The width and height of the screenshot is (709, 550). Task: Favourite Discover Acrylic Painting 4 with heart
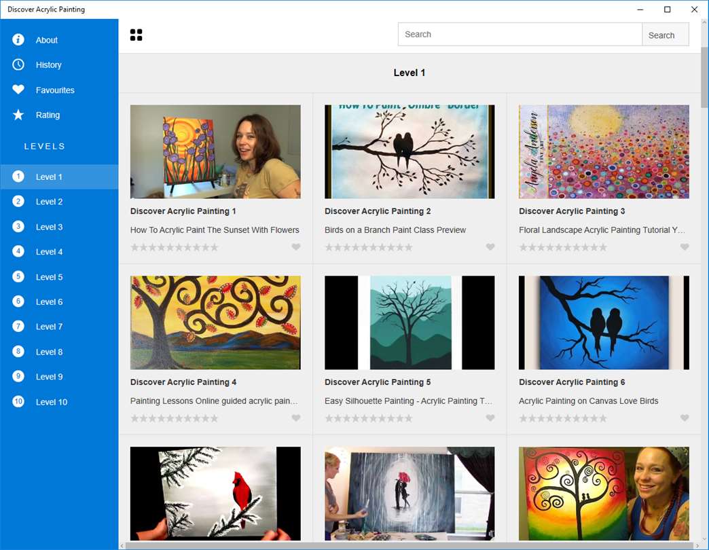(x=295, y=418)
